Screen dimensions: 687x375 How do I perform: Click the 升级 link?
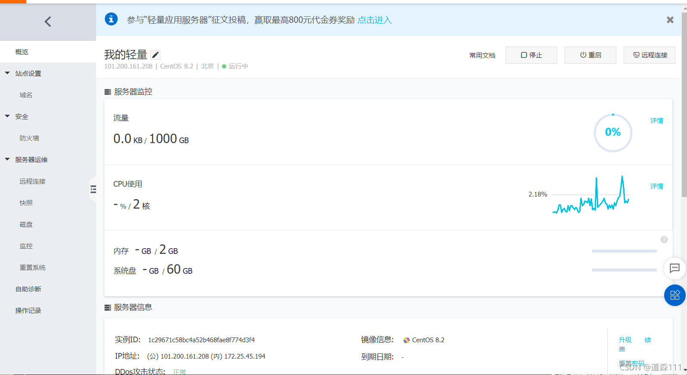tap(625, 340)
